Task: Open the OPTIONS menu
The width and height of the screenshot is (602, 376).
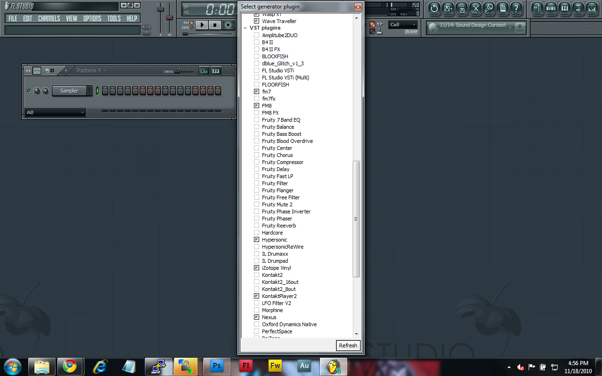Action: (x=92, y=18)
